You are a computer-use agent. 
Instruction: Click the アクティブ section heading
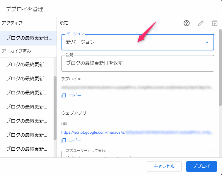12,23
